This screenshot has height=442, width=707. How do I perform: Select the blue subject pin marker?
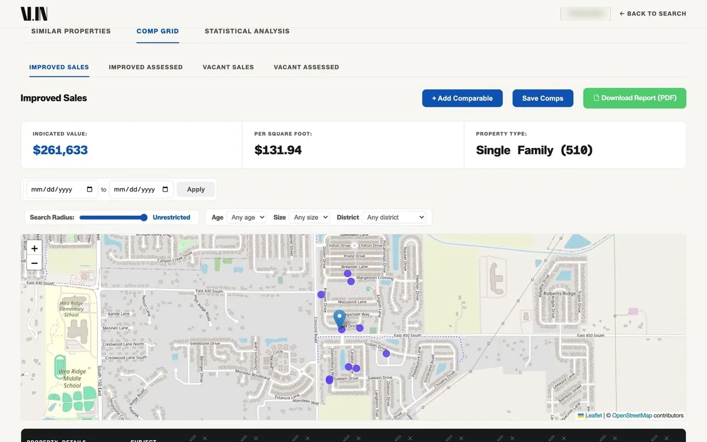[x=339, y=319]
